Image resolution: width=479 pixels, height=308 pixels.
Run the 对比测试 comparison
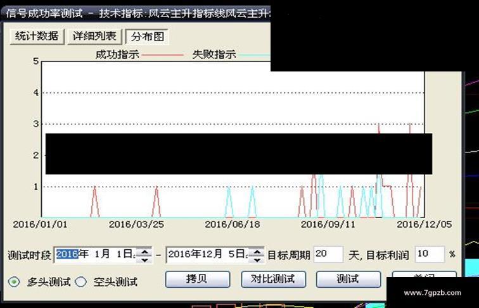[x=274, y=279]
